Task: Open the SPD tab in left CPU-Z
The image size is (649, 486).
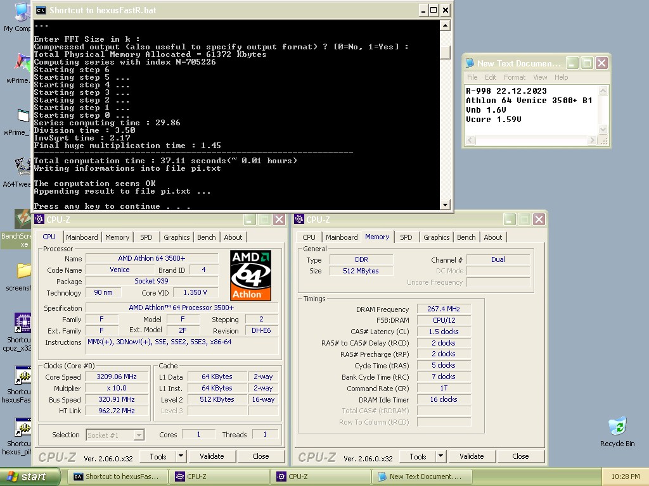Action: (146, 237)
